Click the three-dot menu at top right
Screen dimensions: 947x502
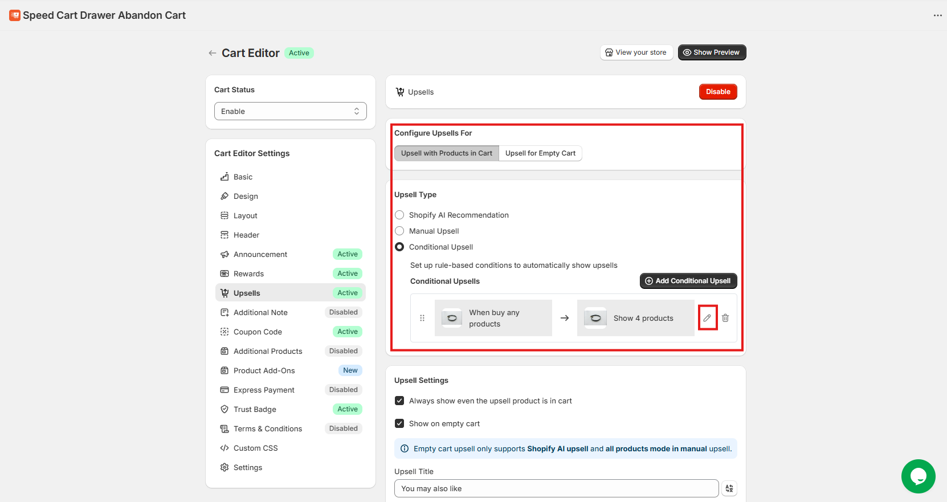937,15
